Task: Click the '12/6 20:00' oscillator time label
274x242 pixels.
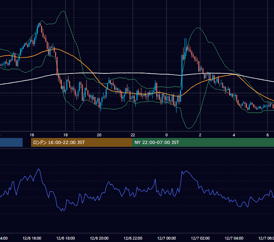Action: point(99,238)
